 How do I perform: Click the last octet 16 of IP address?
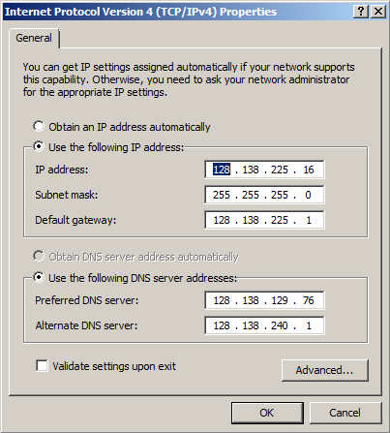[309, 170]
